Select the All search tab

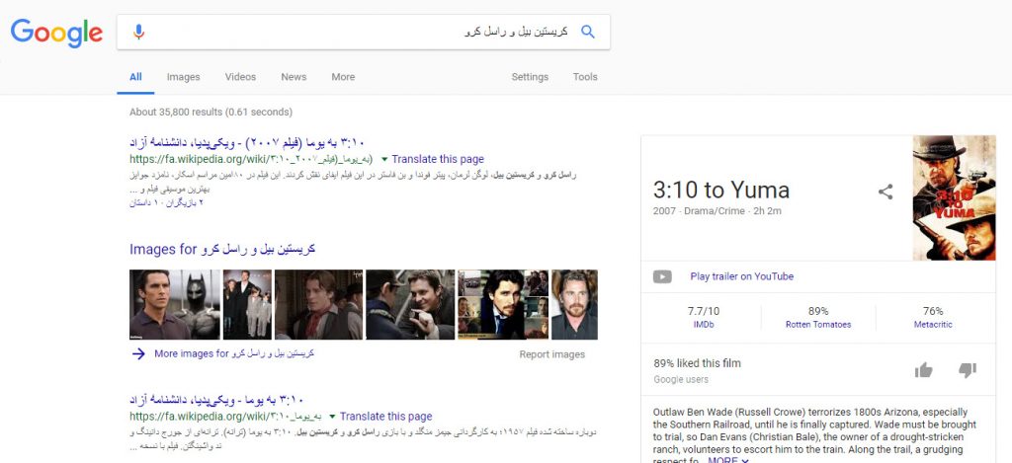click(135, 77)
